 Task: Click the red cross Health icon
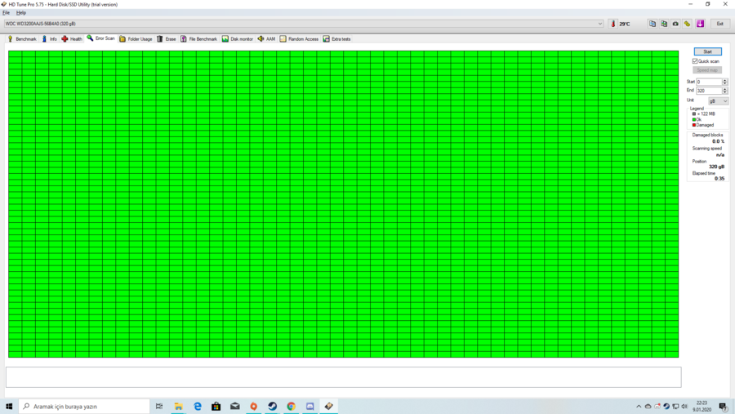click(x=65, y=39)
